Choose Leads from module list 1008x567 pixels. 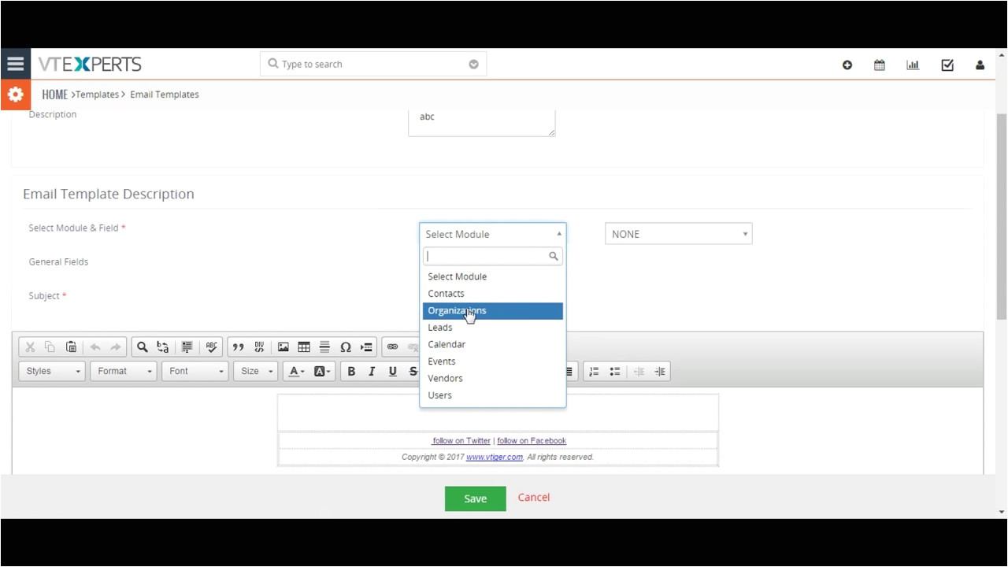click(x=493, y=328)
